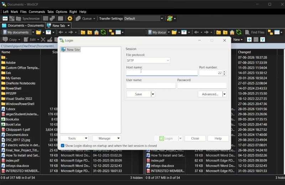
Task: Click the Password input field
Action: (202, 85)
